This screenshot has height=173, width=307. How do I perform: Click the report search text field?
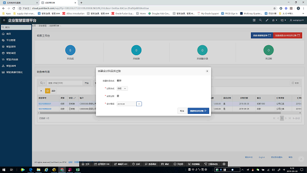(64, 83)
